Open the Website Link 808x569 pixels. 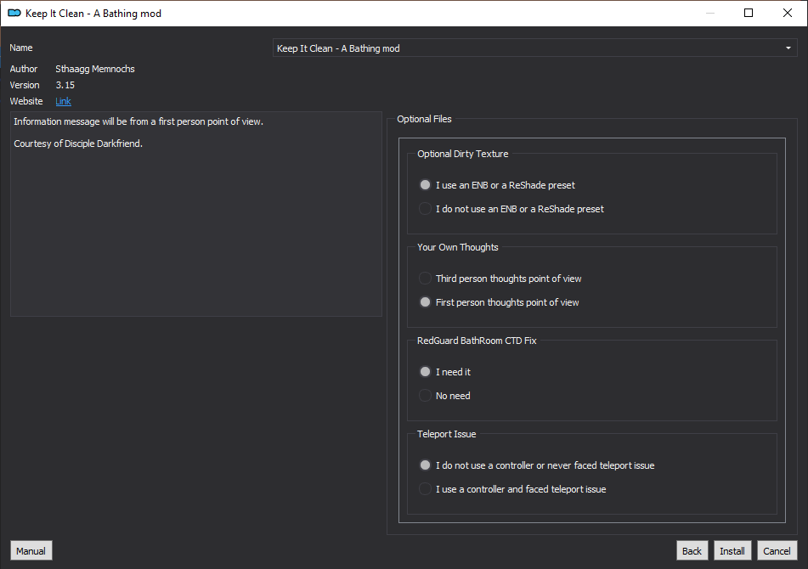click(64, 101)
